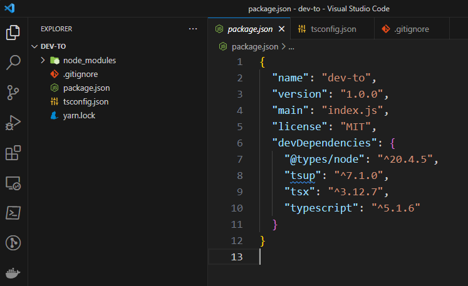Open yarn.lock in the file tree
This screenshot has width=468, height=286.
tap(79, 115)
